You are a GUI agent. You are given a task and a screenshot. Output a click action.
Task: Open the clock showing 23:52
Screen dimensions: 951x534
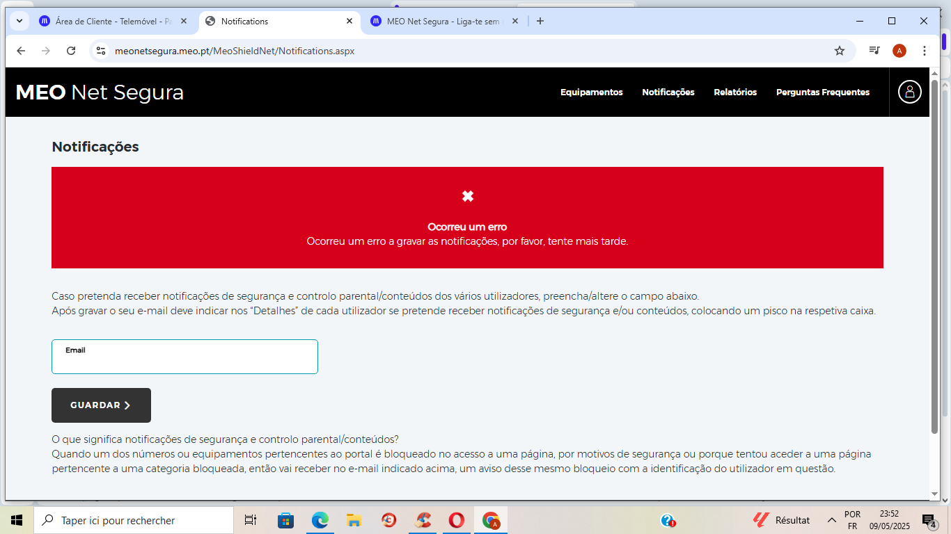[889, 520]
